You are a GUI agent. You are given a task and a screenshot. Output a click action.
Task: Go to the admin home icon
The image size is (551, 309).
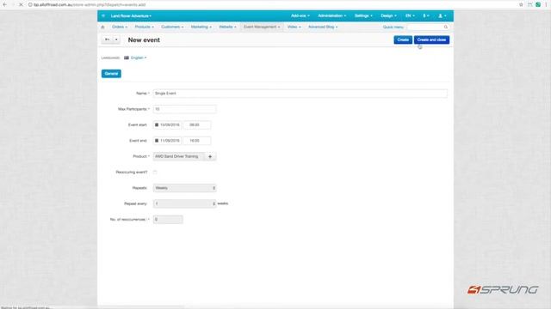coord(102,27)
